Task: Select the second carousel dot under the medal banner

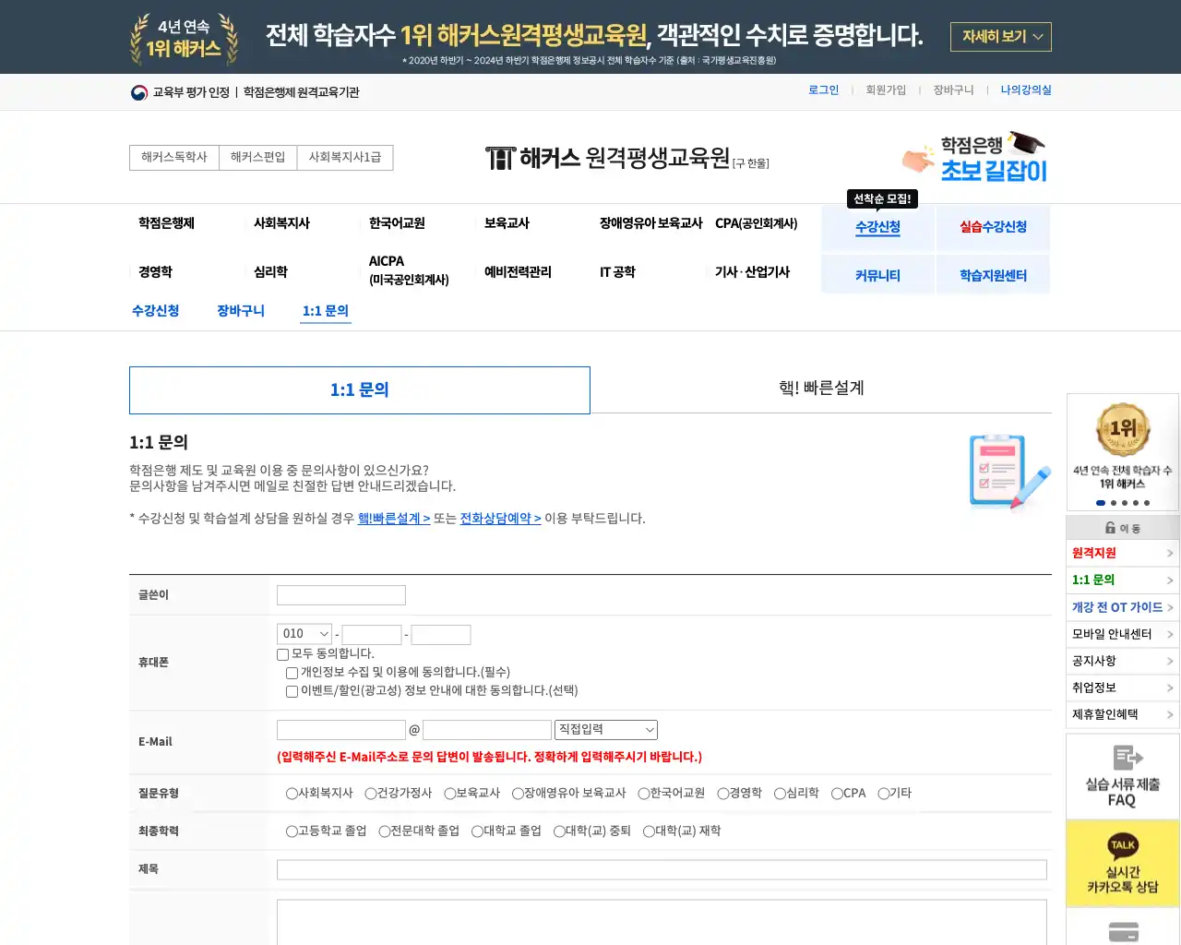Action: [1112, 503]
